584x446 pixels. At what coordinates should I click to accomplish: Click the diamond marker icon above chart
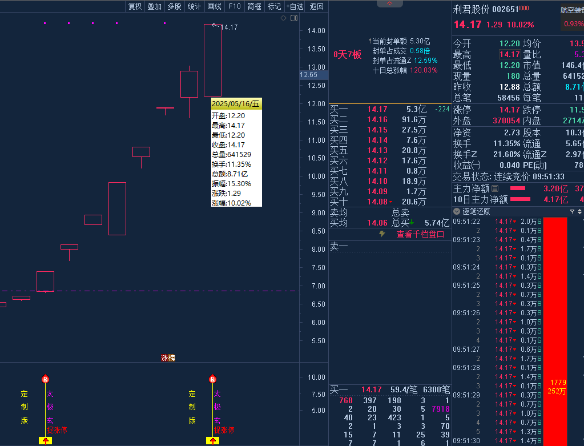pyautogui.click(x=283, y=18)
